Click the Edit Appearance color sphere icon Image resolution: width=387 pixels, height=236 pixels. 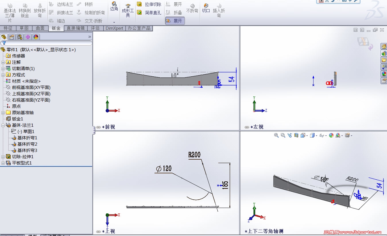pos(331,135)
